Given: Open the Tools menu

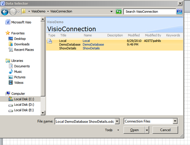Looking at the screenshot, I should pos(112,130).
